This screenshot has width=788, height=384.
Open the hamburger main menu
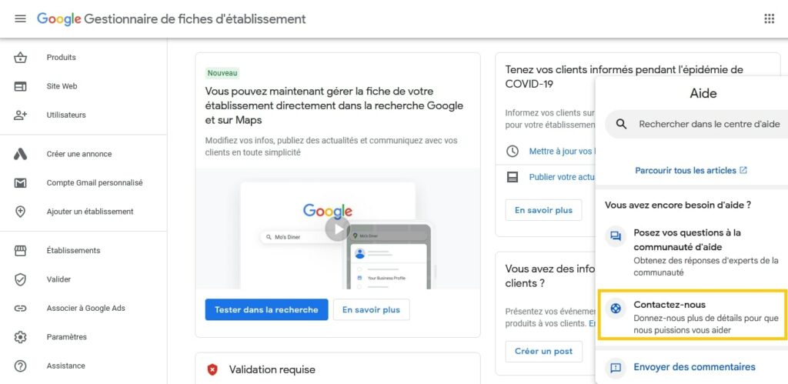pos(20,19)
